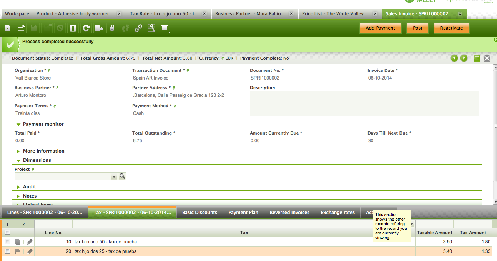Toggle the select-all checkbox in grid header
Image resolution: width=497 pixels, height=261 pixels.
click(x=7, y=233)
